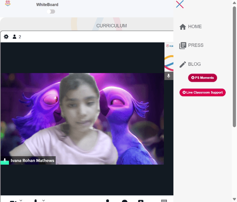The image size is (237, 202).
Task: Open settings with the gear icon
Action: (x=6, y=37)
